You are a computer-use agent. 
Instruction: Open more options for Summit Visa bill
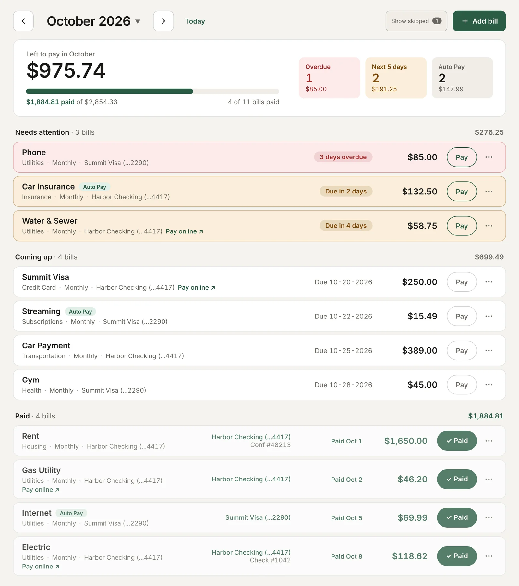point(489,282)
